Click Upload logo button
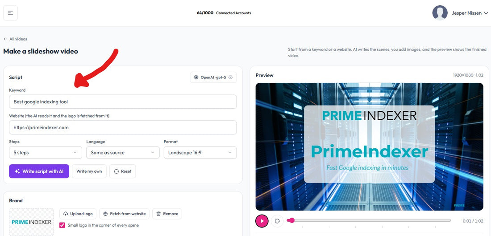Screen dimensions: 491x236 [78, 214]
